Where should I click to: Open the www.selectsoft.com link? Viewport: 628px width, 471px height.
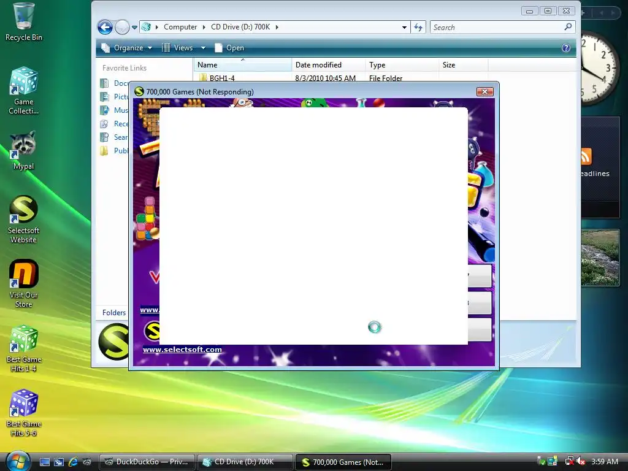(182, 350)
